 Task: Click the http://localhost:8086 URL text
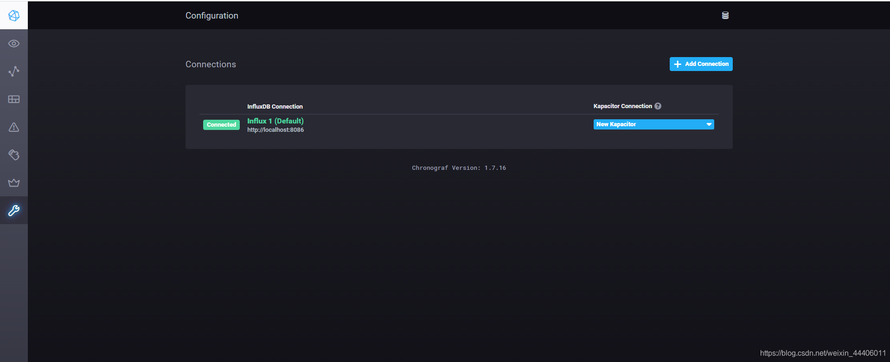[275, 130]
